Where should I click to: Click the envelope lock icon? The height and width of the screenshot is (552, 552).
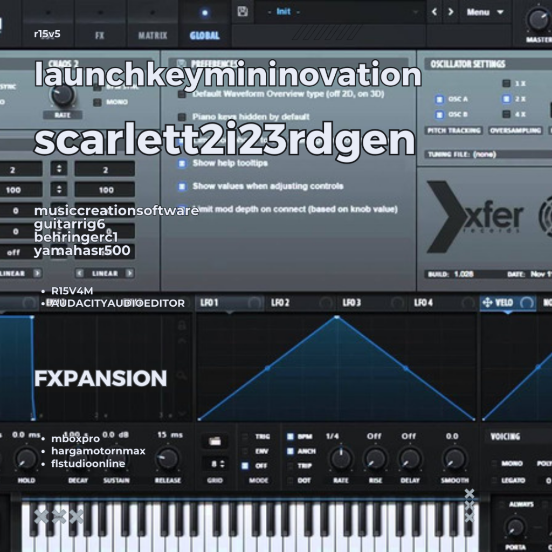pos(182,325)
